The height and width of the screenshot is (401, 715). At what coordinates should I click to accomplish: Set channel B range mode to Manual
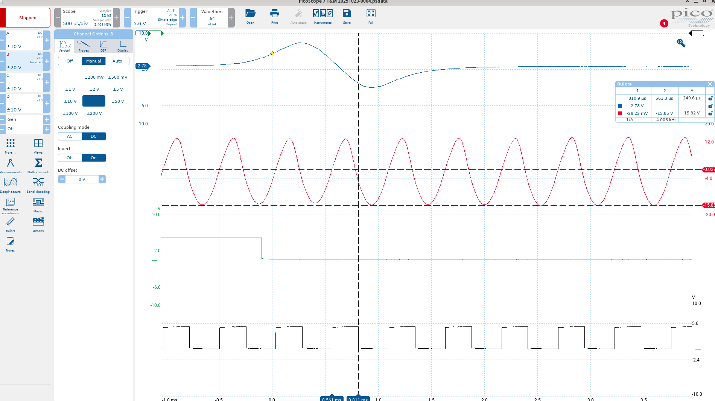[x=93, y=61]
